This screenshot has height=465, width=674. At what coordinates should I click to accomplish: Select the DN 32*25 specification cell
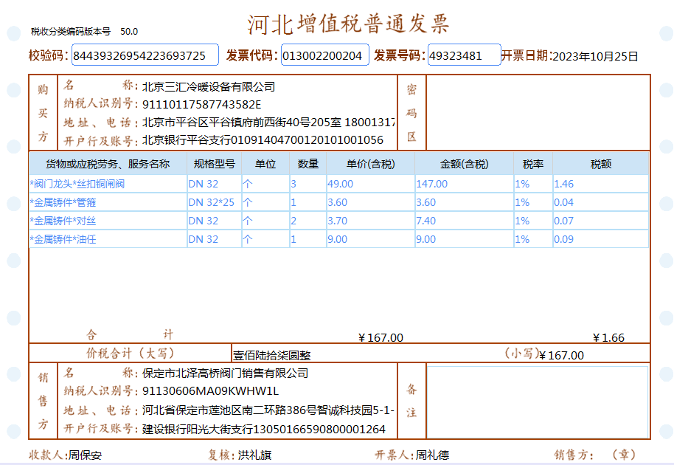(214, 202)
